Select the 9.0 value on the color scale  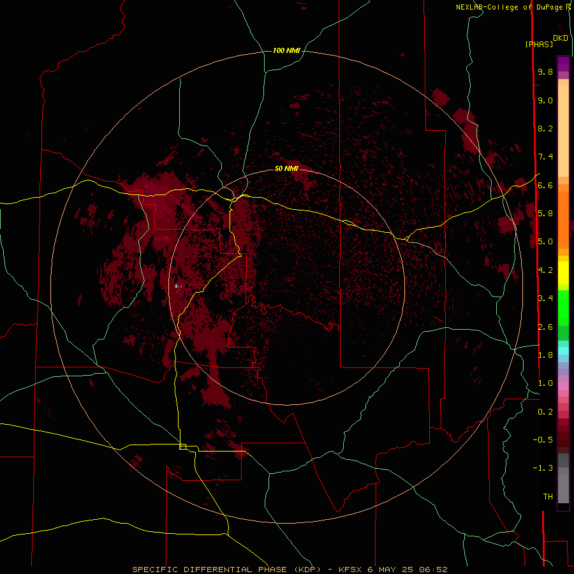(x=545, y=101)
